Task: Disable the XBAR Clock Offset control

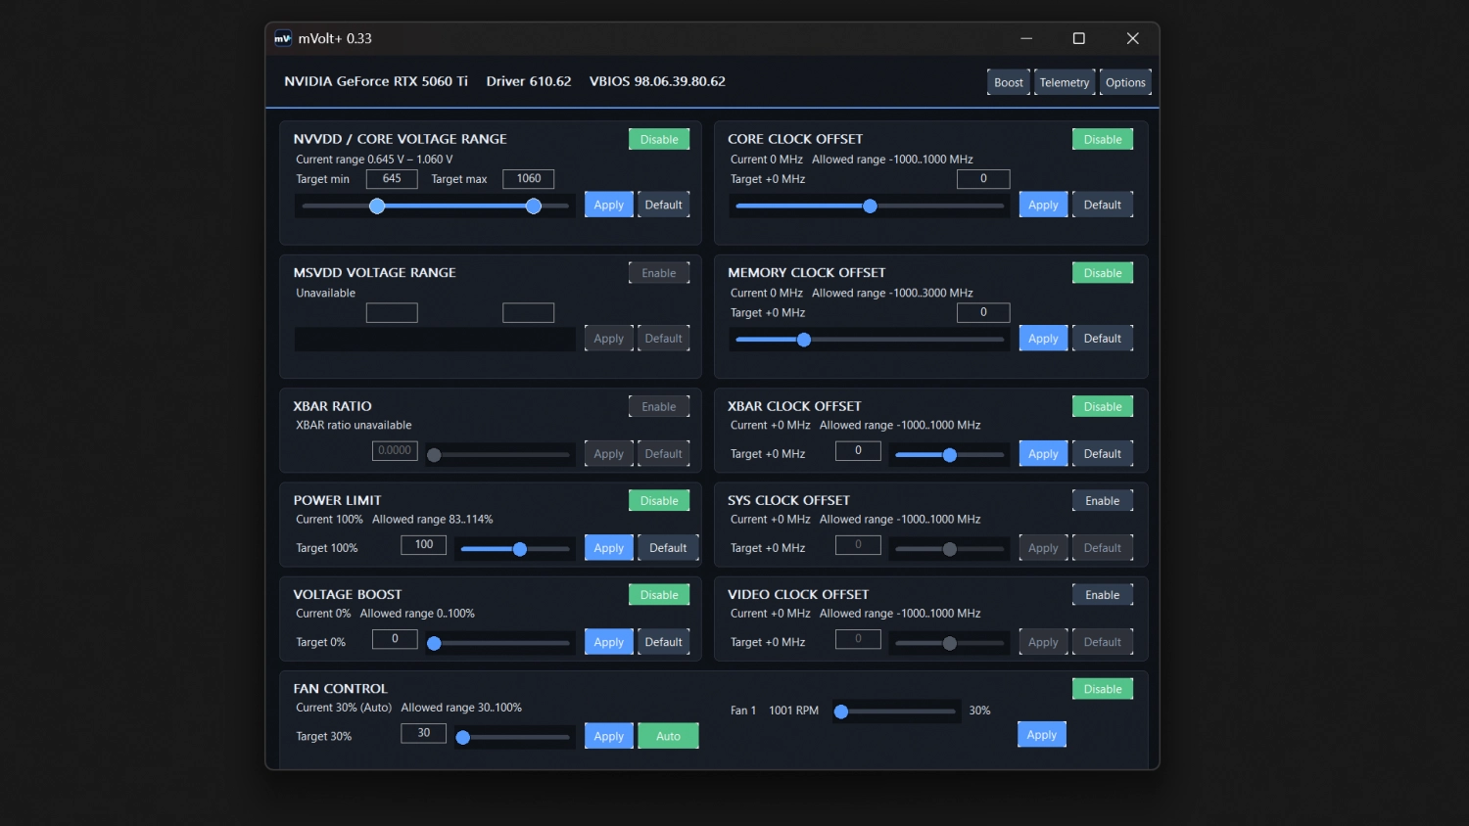Action: (x=1103, y=406)
